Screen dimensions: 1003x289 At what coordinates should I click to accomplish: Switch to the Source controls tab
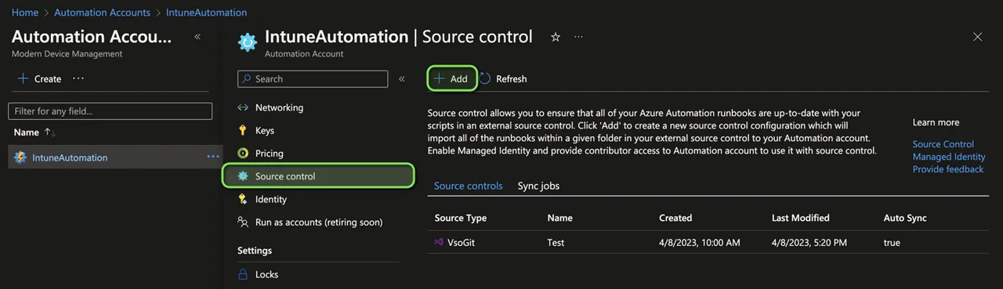tap(469, 186)
